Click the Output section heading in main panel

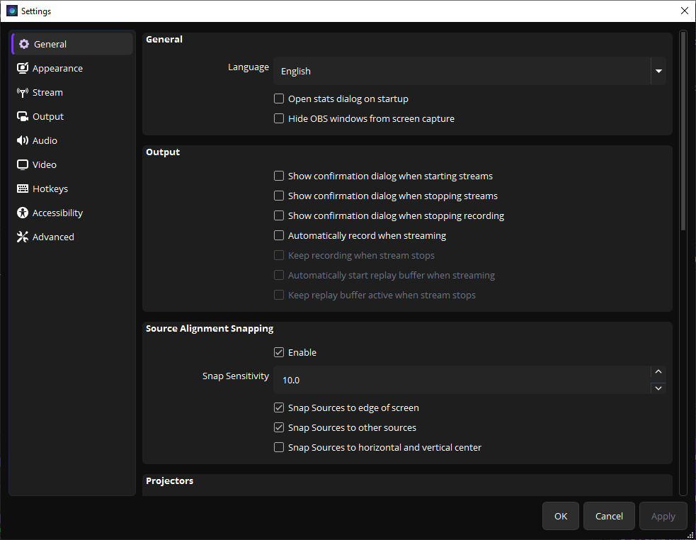click(x=163, y=152)
